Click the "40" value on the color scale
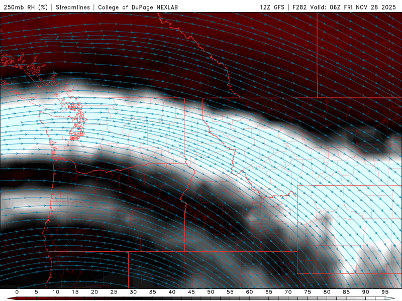The width and height of the screenshot is (402, 301). (x=172, y=292)
